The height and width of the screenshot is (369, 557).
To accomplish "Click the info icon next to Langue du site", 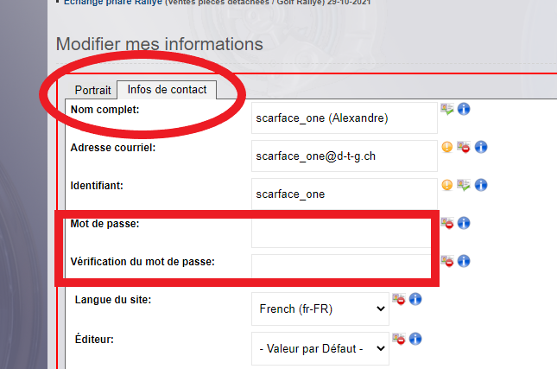I will [x=415, y=299].
